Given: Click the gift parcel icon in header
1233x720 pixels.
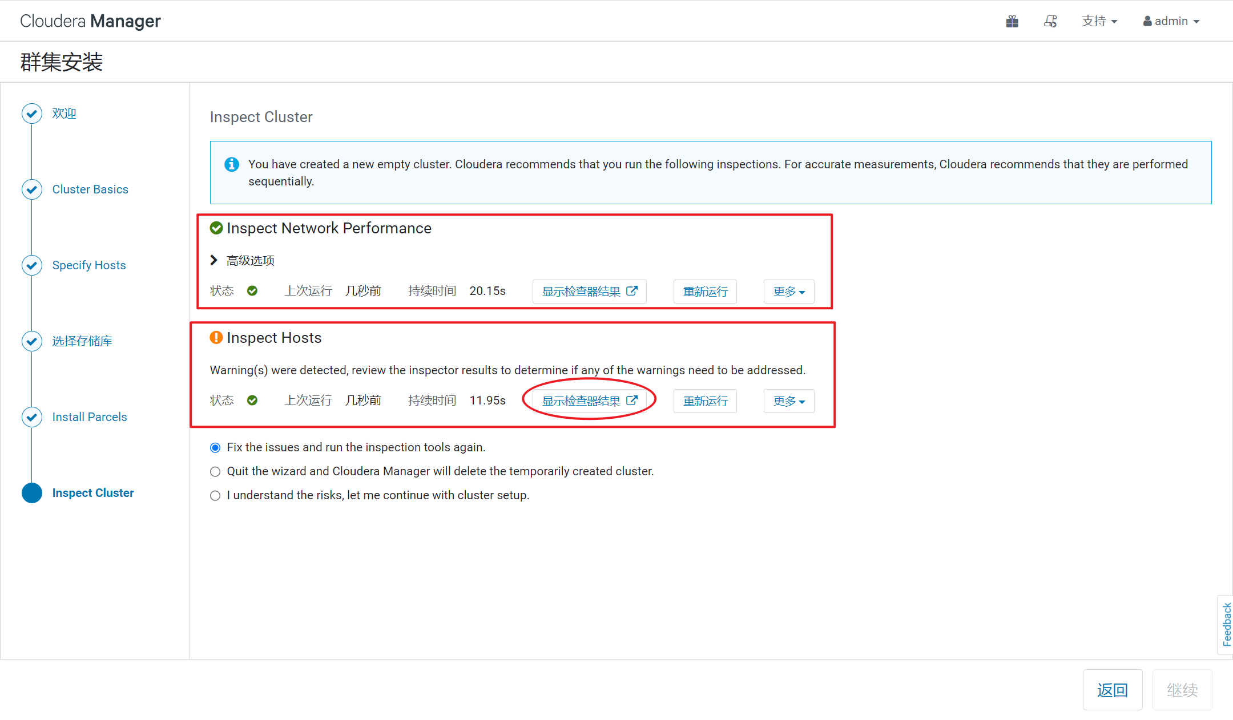Looking at the screenshot, I should 1012,22.
